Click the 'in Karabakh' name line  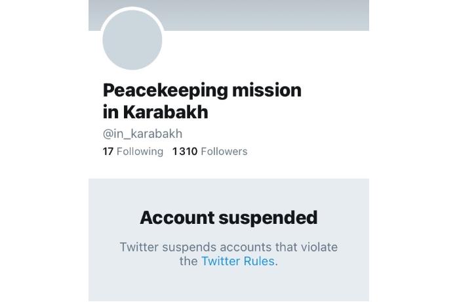click(155, 112)
